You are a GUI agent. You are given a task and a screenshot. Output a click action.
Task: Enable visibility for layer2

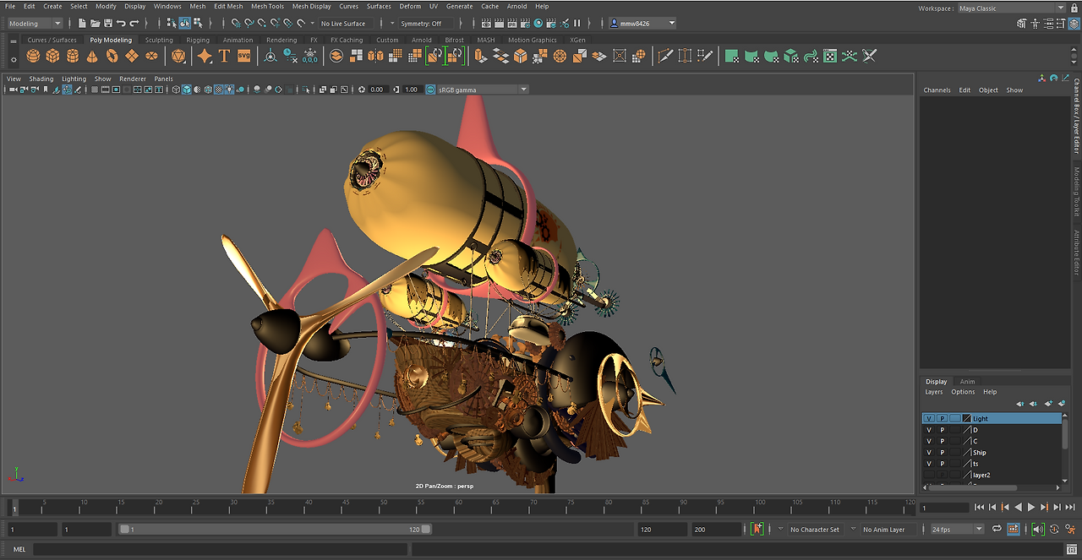click(929, 475)
